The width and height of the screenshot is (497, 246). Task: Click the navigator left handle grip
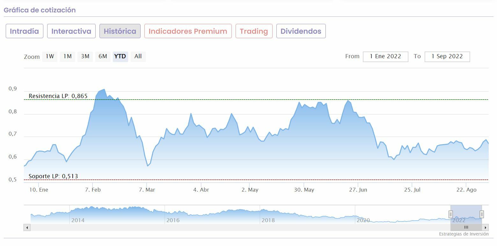click(451, 214)
